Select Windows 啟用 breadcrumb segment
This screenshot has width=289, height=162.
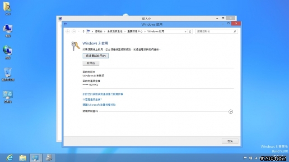(155, 31)
